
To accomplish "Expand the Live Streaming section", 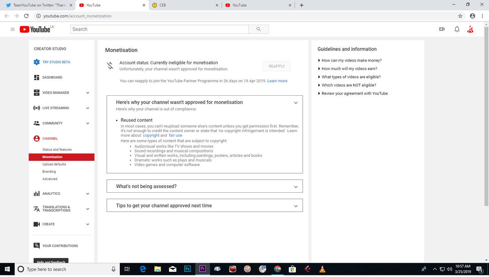I will [x=88, y=108].
